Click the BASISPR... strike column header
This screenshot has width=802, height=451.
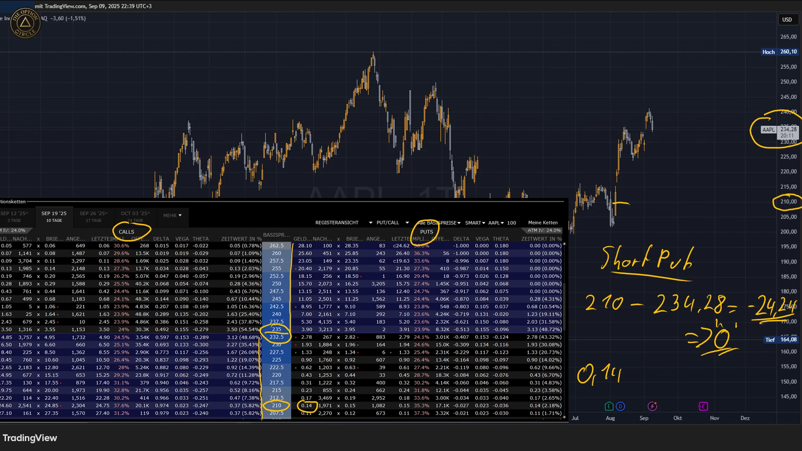point(276,235)
